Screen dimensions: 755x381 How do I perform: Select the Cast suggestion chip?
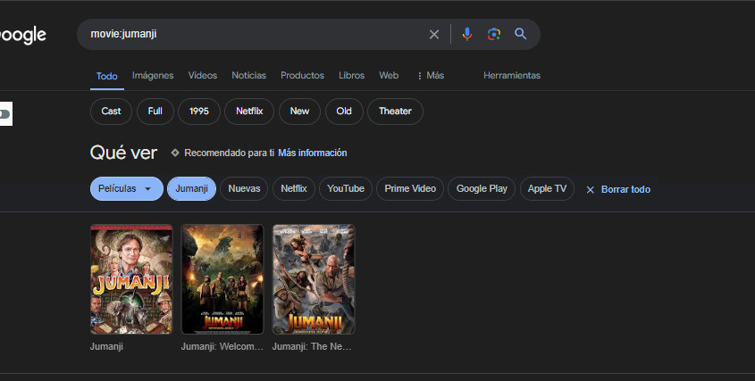(111, 112)
